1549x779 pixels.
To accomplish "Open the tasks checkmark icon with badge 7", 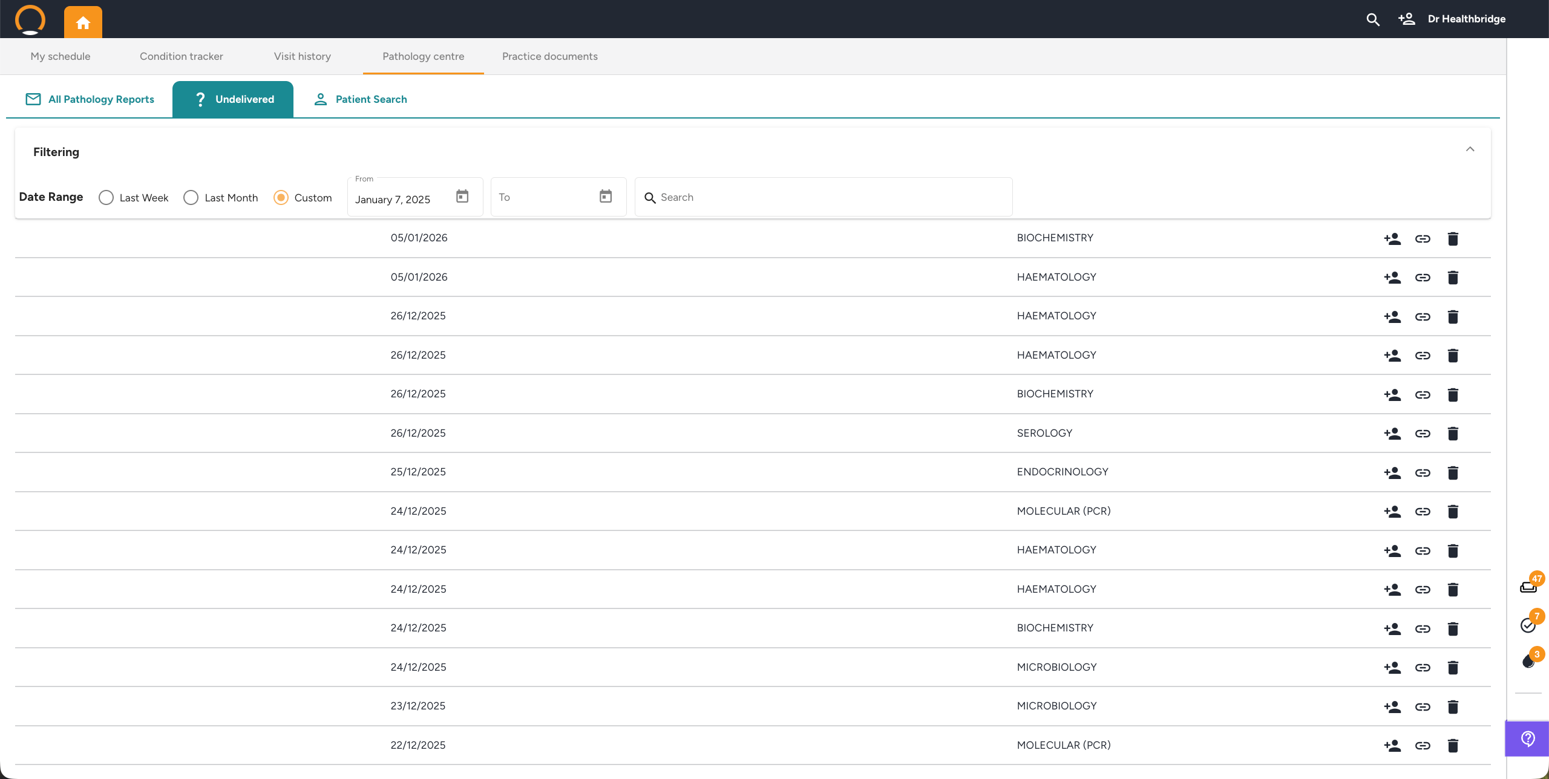I will (1528, 625).
